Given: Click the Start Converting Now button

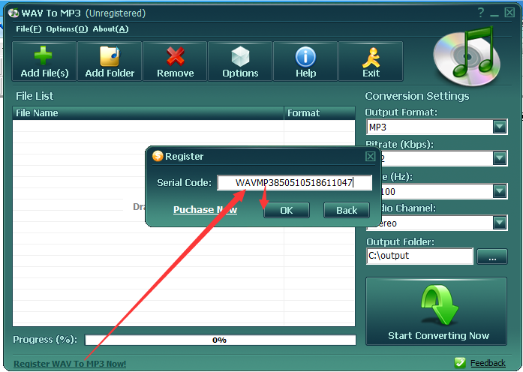Looking at the screenshot, I should tap(436, 311).
